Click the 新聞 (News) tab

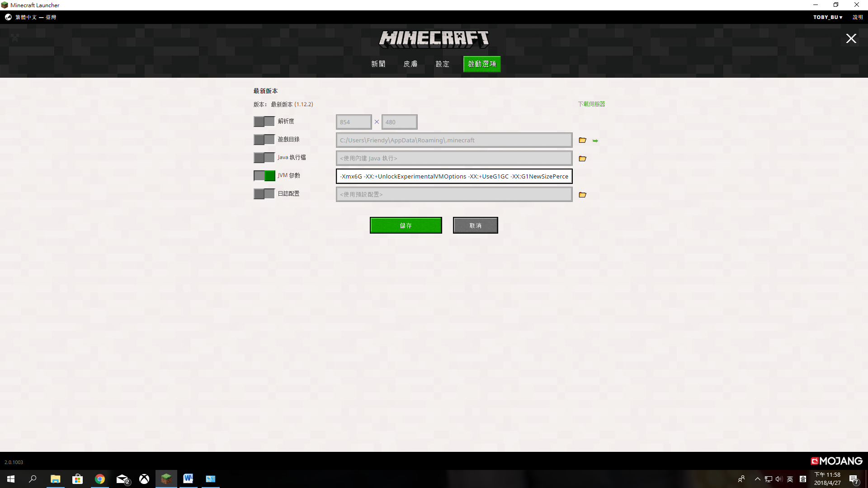[x=378, y=64]
